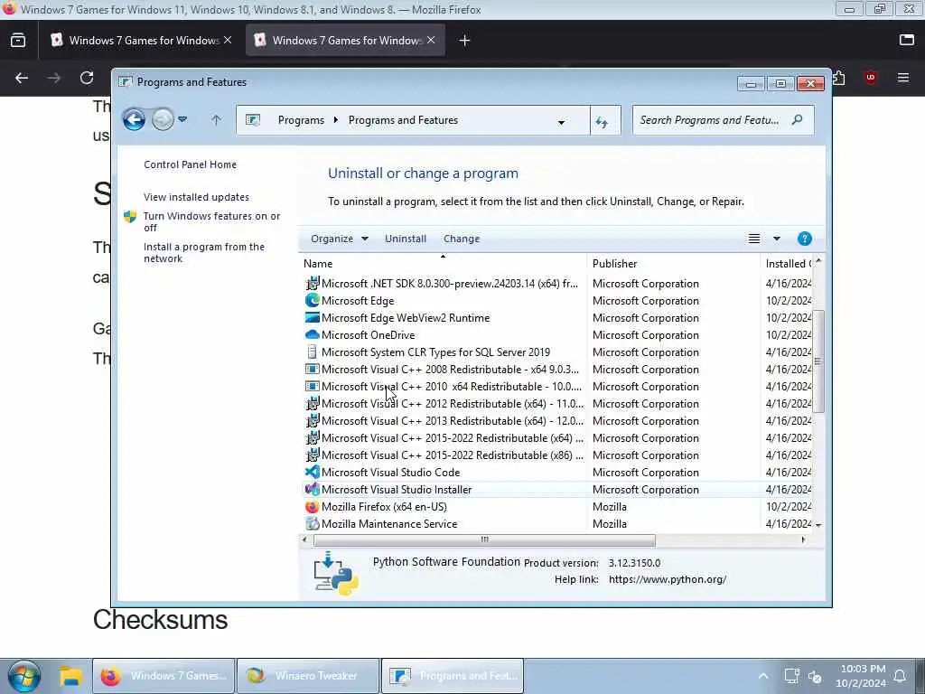Image resolution: width=925 pixels, height=694 pixels.
Task: Close the first Firefox tab
Action: pos(228,40)
